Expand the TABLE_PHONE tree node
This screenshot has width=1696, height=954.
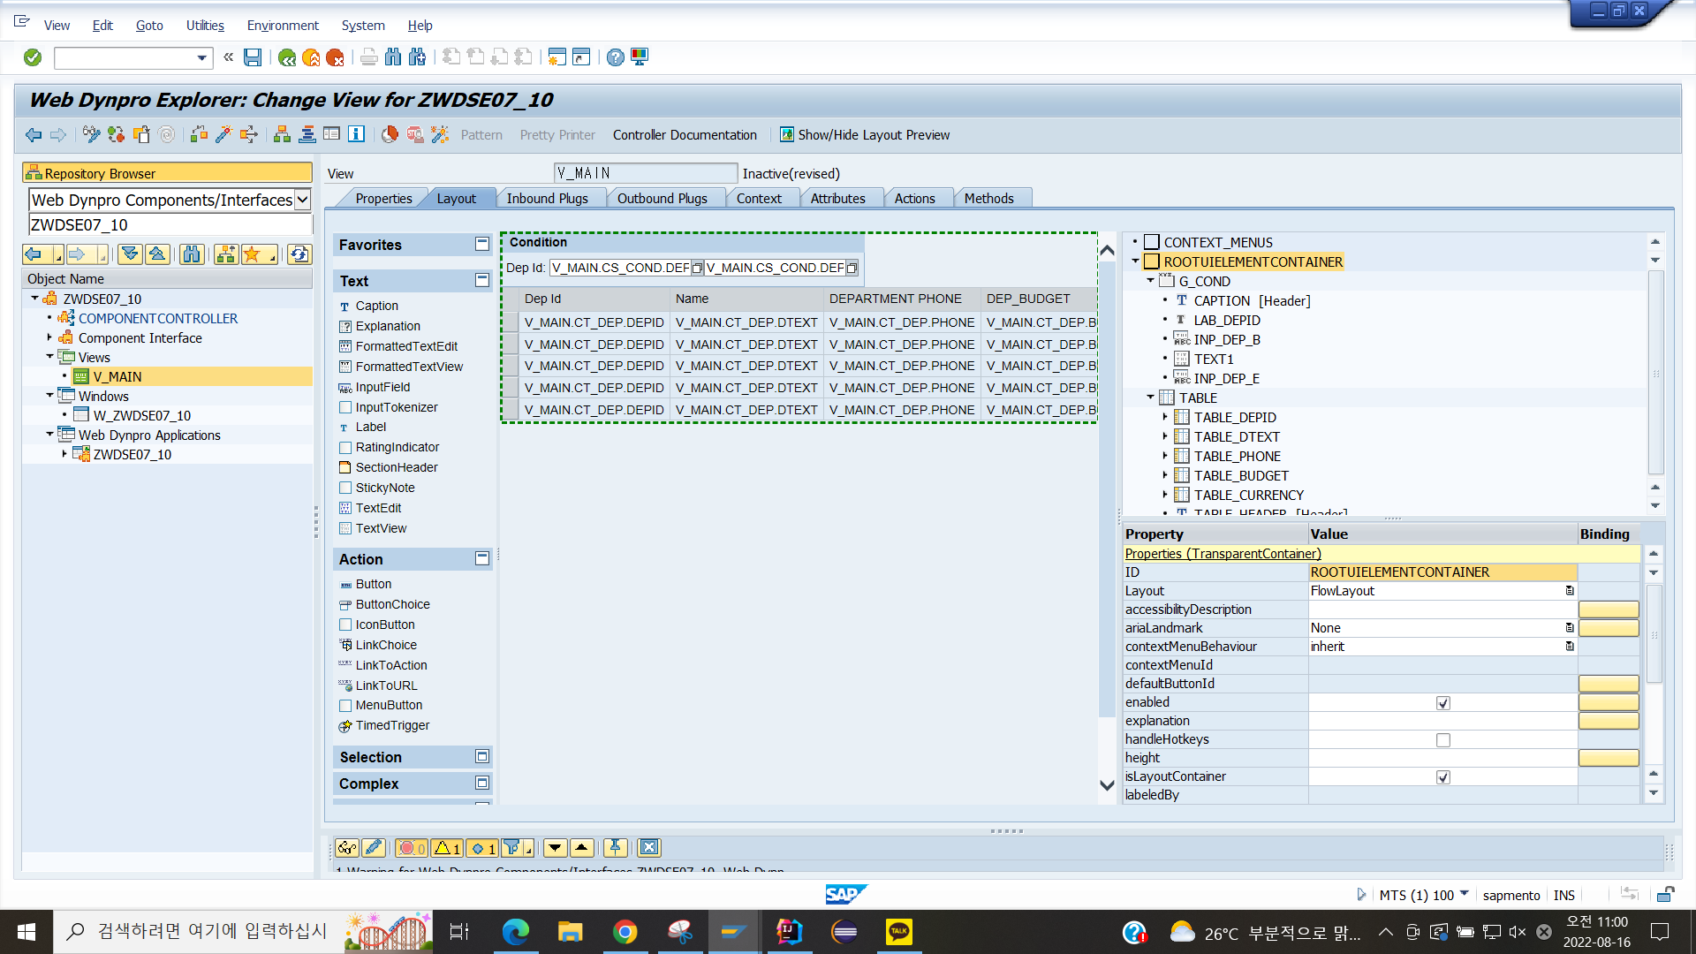coord(1165,456)
